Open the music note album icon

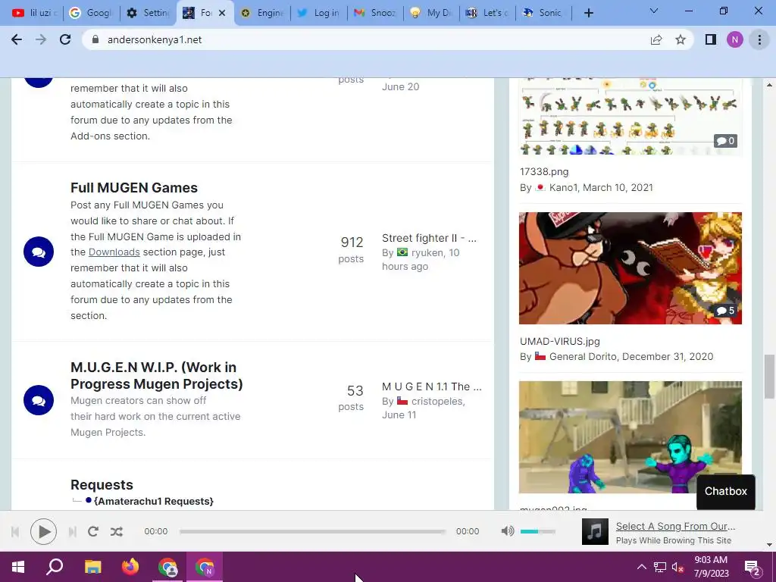click(x=595, y=531)
